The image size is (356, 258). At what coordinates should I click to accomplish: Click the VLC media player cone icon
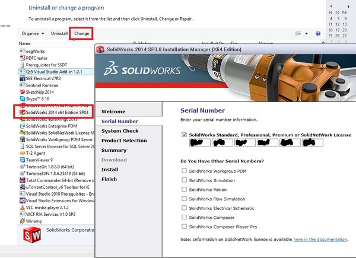[x=23, y=208]
